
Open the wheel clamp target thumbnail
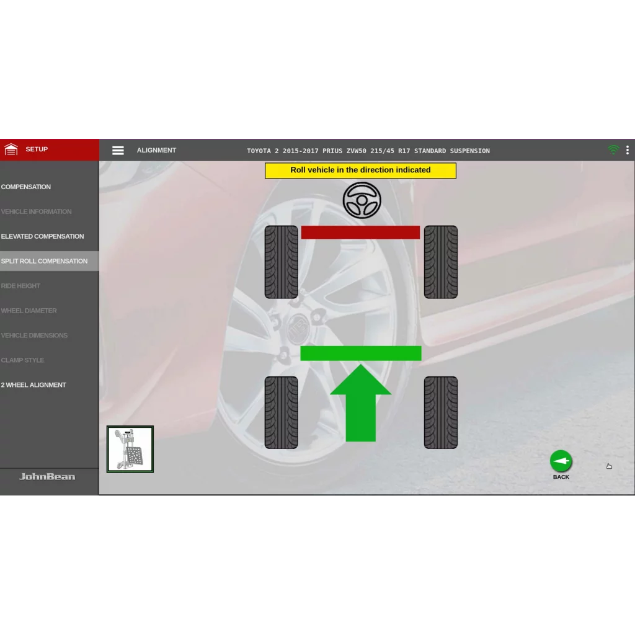(130, 449)
